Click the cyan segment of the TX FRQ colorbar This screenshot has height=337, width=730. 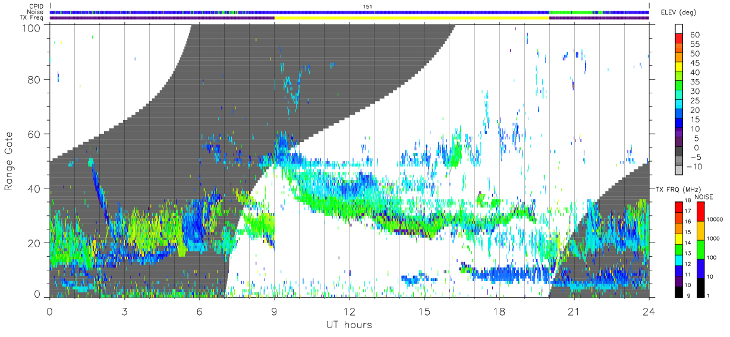click(678, 260)
